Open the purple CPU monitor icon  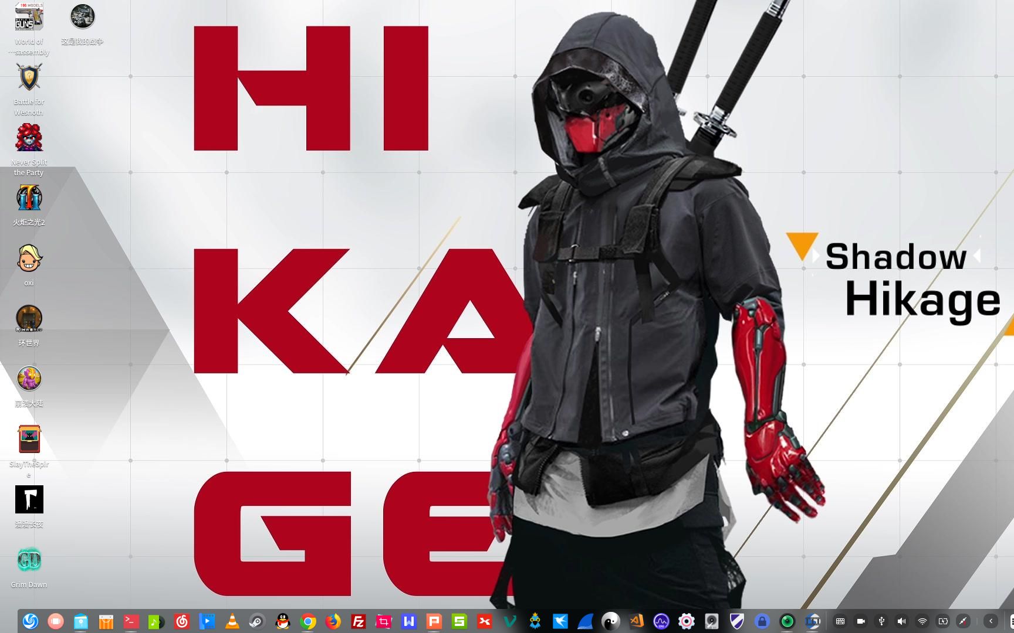coord(661,621)
